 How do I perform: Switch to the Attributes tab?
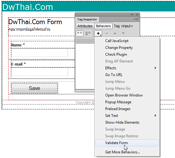coord(85,26)
